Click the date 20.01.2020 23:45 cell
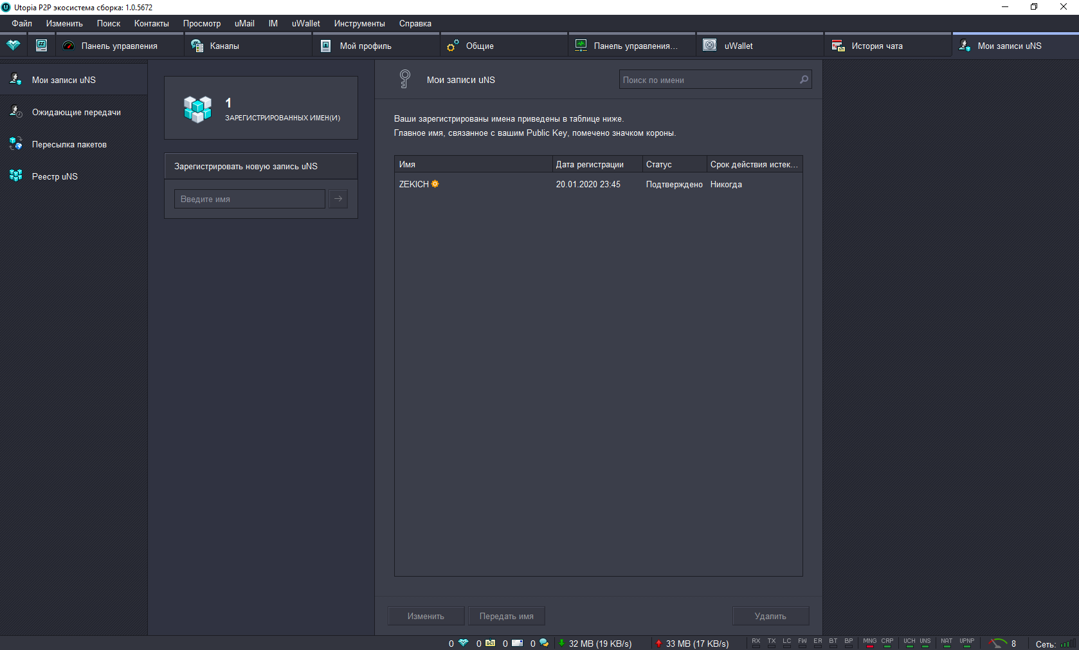This screenshot has height=650, width=1079. pyautogui.click(x=588, y=184)
